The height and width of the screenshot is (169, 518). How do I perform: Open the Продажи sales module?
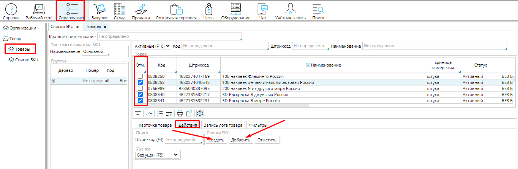pos(141,11)
